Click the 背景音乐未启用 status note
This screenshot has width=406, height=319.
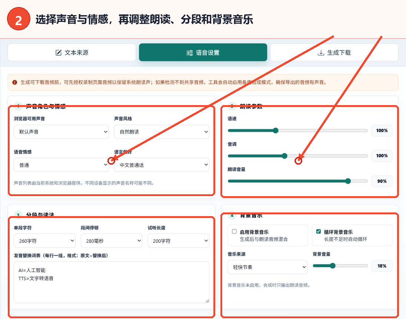tap(269, 285)
